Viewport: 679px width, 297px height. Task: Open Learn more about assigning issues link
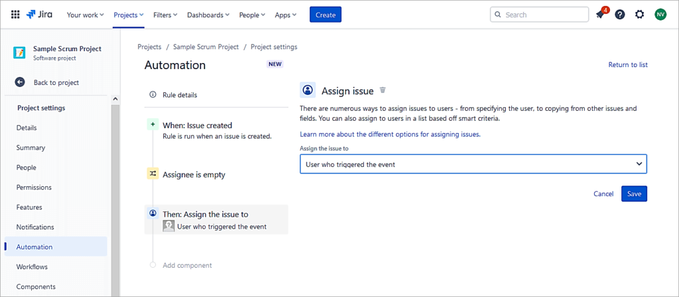[390, 134]
